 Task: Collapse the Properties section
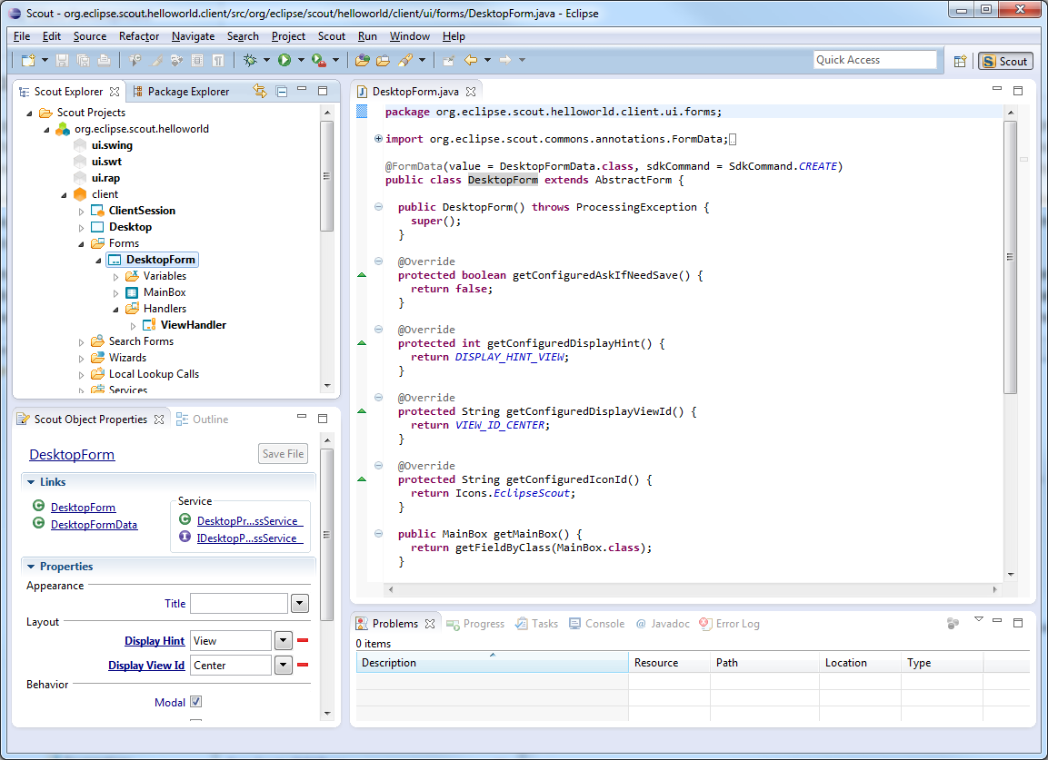pyautogui.click(x=31, y=567)
